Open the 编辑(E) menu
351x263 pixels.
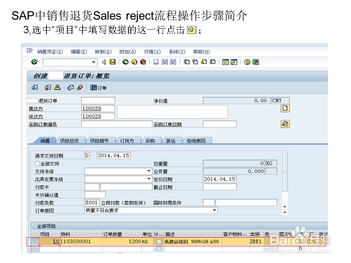point(79,52)
